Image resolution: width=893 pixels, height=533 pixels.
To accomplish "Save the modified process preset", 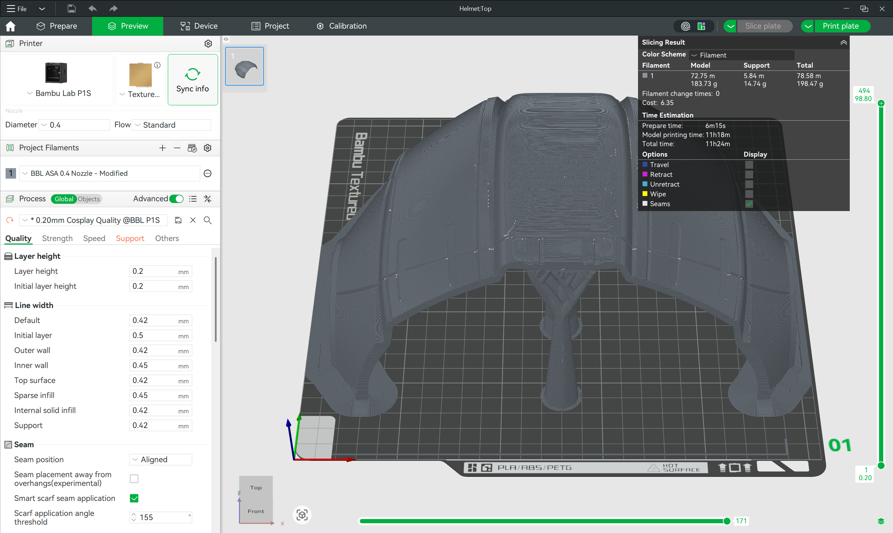I will click(178, 220).
